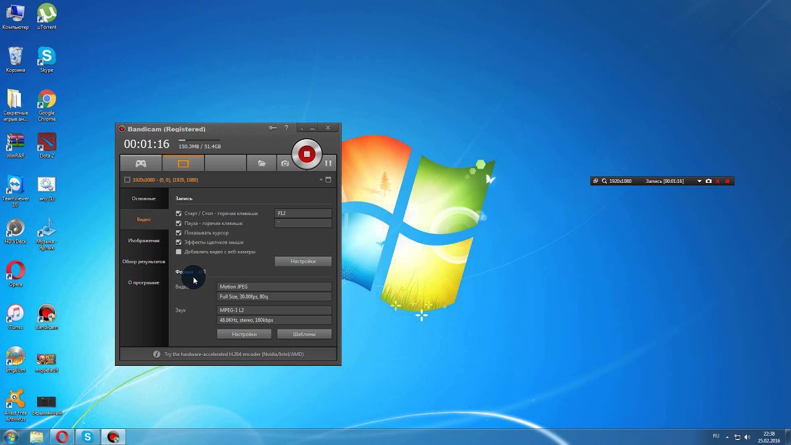
Task: Click the 1920x1080 target area text
Action: (x=165, y=180)
